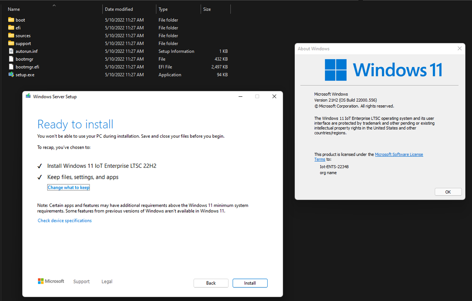Click the '432 KB' size cell
472x301 pixels.
coord(221,59)
